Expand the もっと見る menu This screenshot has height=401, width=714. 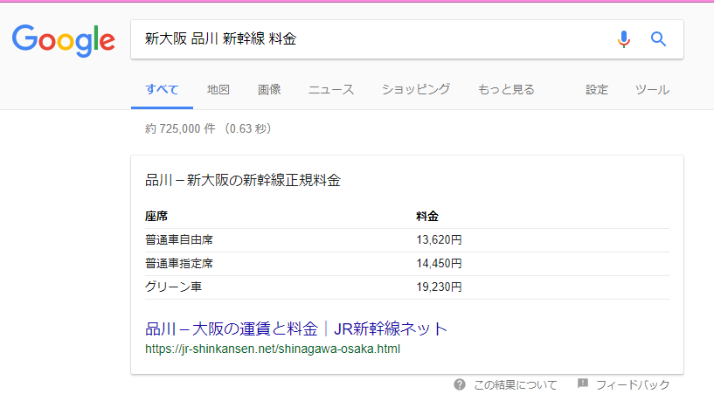(506, 90)
